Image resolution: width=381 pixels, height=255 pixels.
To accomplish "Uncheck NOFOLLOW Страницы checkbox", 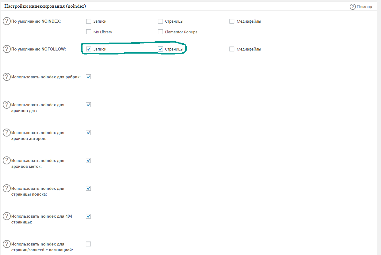I will coord(160,49).
